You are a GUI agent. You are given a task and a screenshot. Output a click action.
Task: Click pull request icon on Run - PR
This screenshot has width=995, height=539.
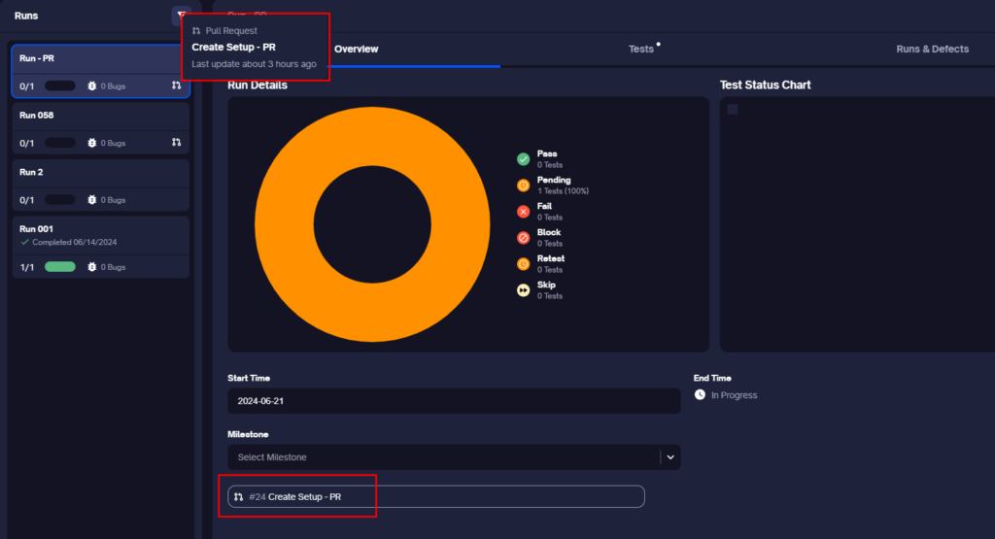177,85
